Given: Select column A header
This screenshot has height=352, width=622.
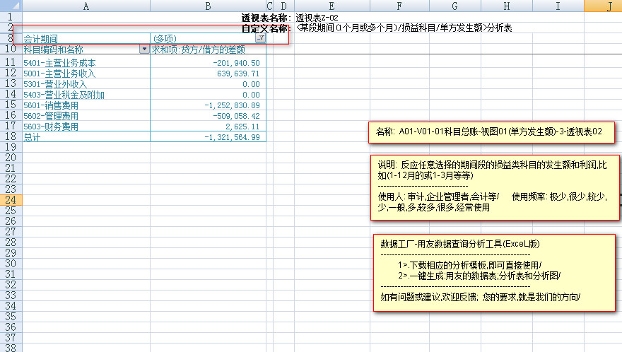Looking at the screenshot, I should (x=86, y=6).
